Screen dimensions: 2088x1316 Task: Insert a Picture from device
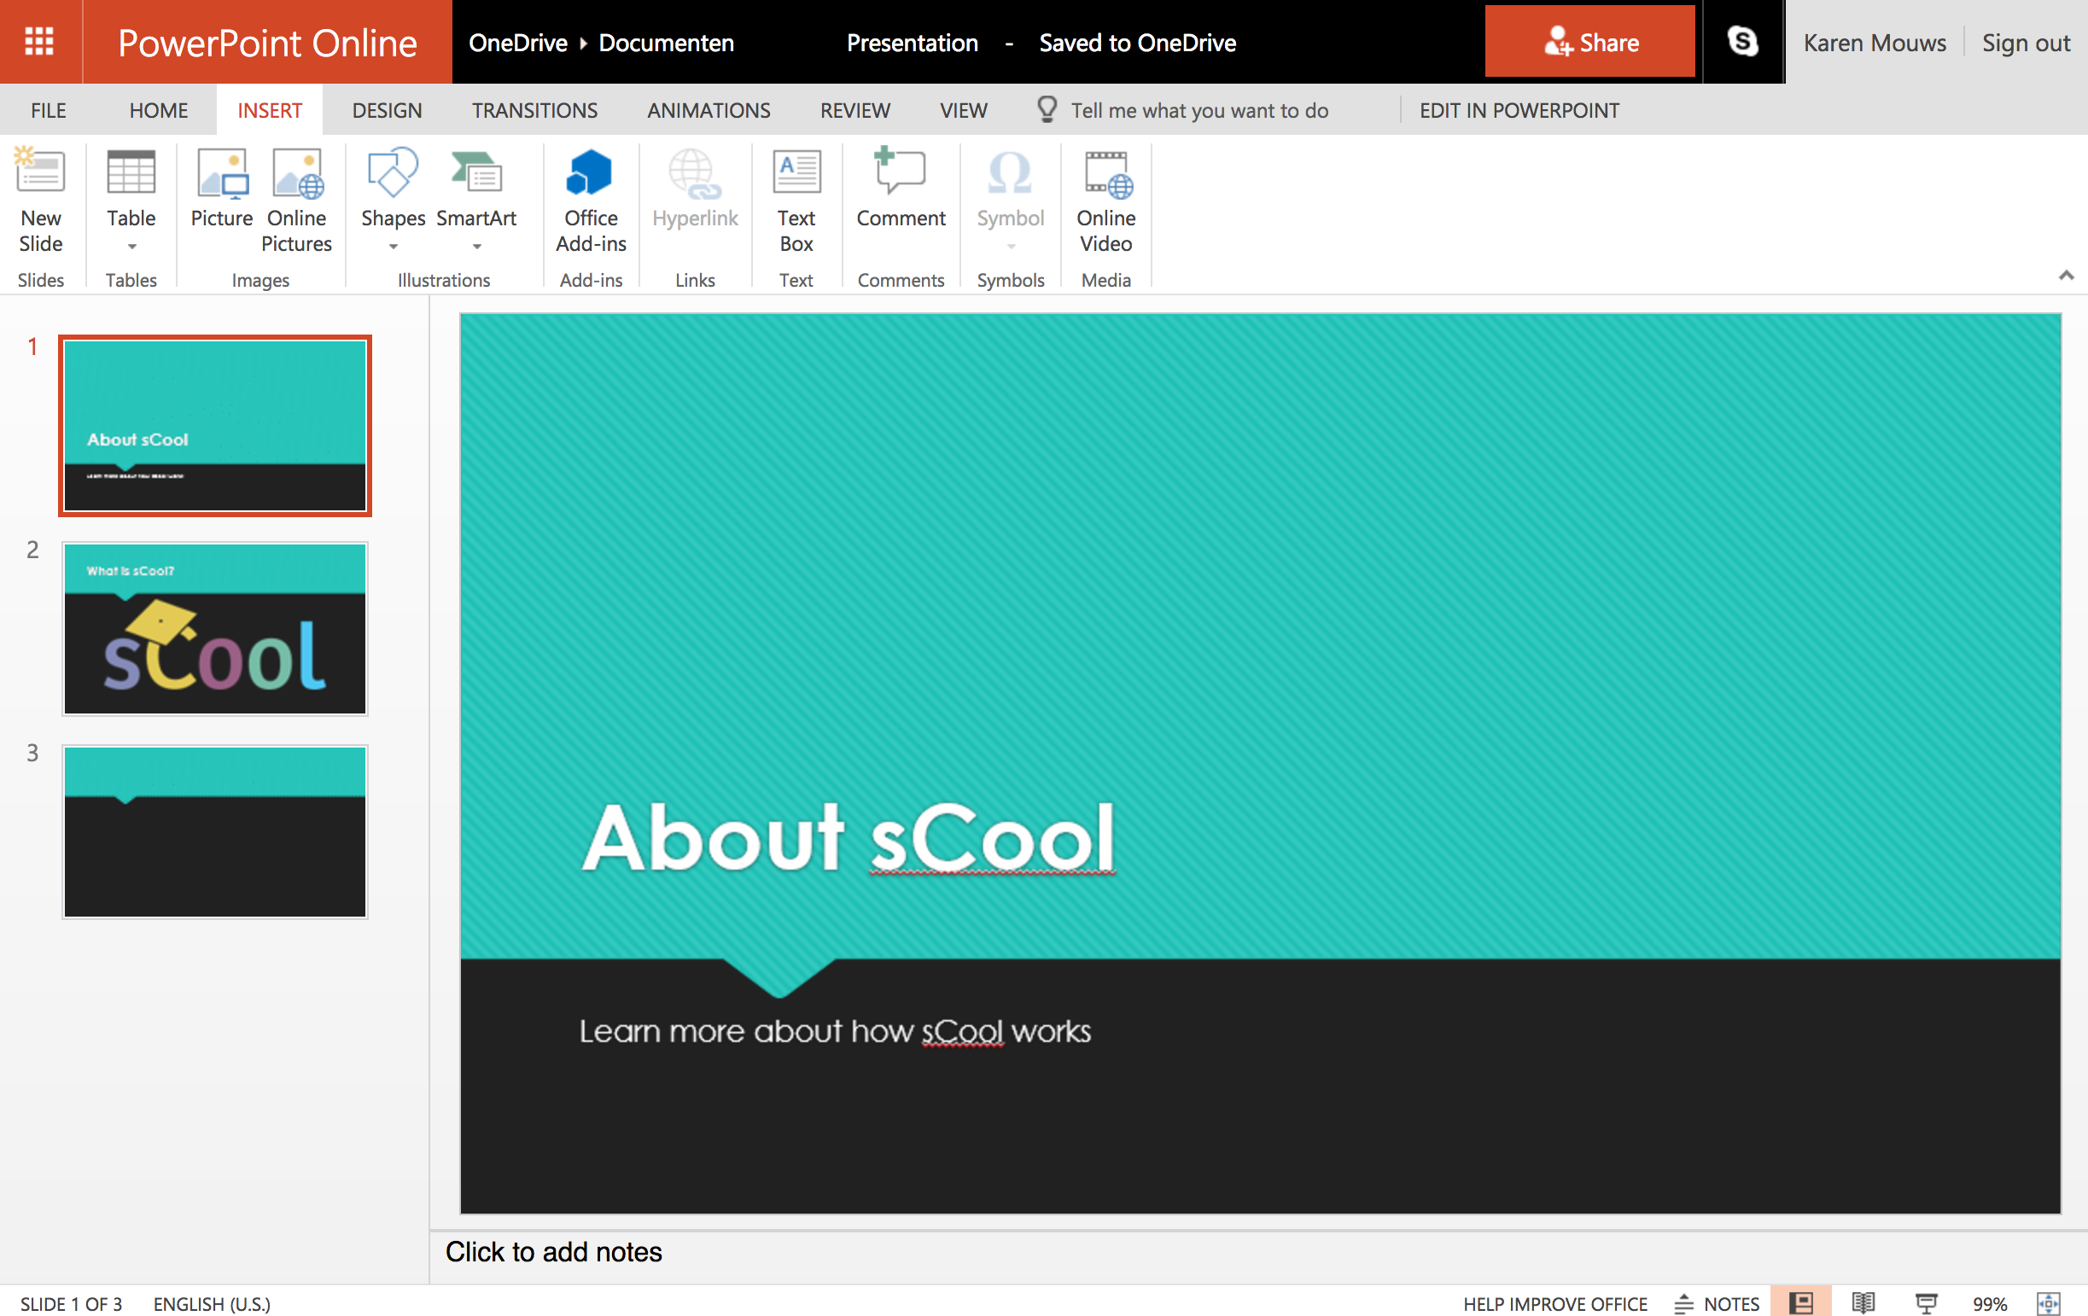pyautogui.click(x=221, y=188)
